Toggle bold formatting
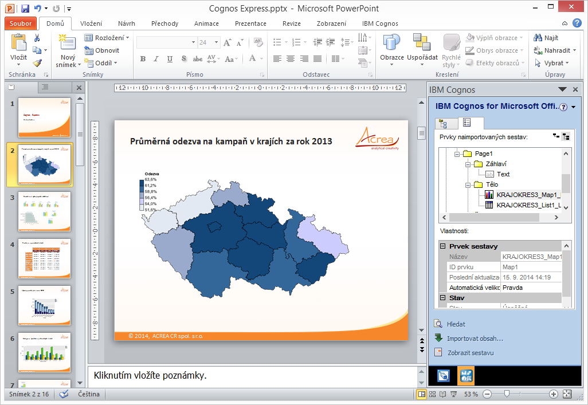Image resolution: width=588 pixels, height=405 pixels. click(143, 59)
